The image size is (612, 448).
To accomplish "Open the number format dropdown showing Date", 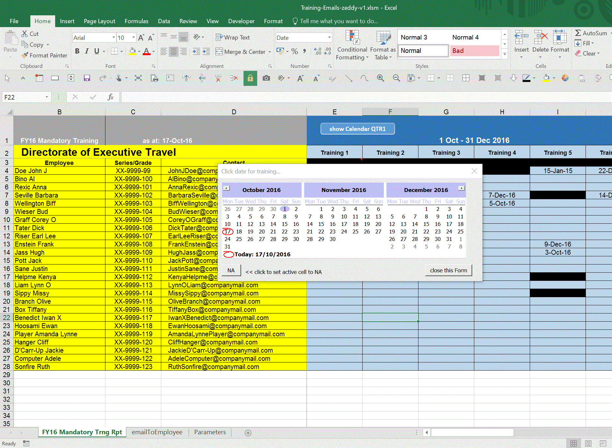I will click(x=329, y=38).
